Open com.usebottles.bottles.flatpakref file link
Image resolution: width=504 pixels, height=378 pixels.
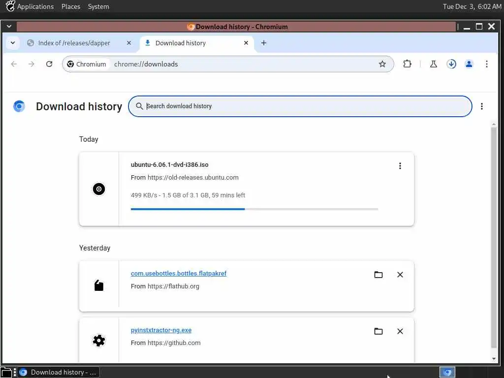coord(178,273)
